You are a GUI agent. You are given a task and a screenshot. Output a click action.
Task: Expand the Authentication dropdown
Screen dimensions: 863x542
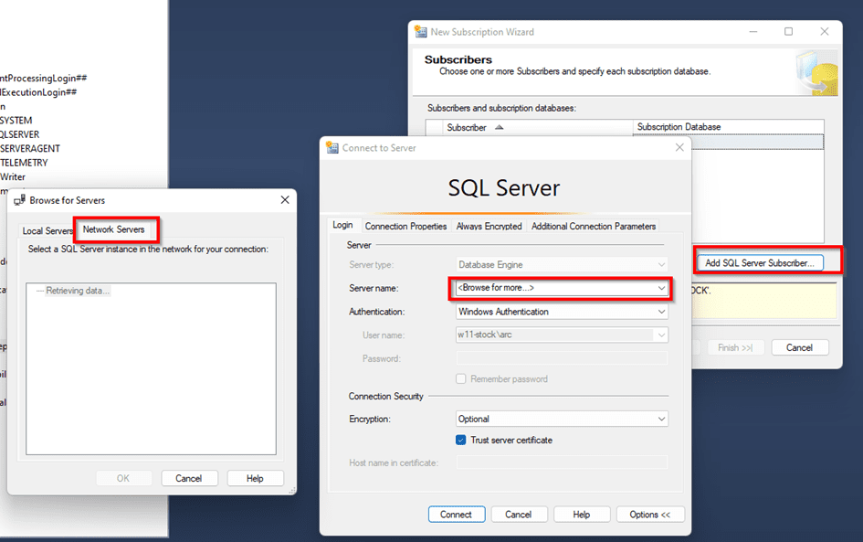point(661,312)
